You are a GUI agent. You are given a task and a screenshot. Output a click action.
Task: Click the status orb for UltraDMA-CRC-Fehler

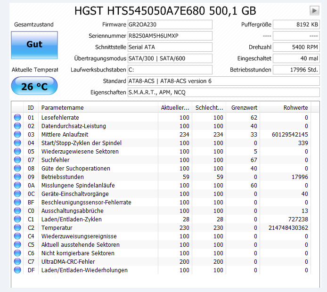(x=17, y=261)
